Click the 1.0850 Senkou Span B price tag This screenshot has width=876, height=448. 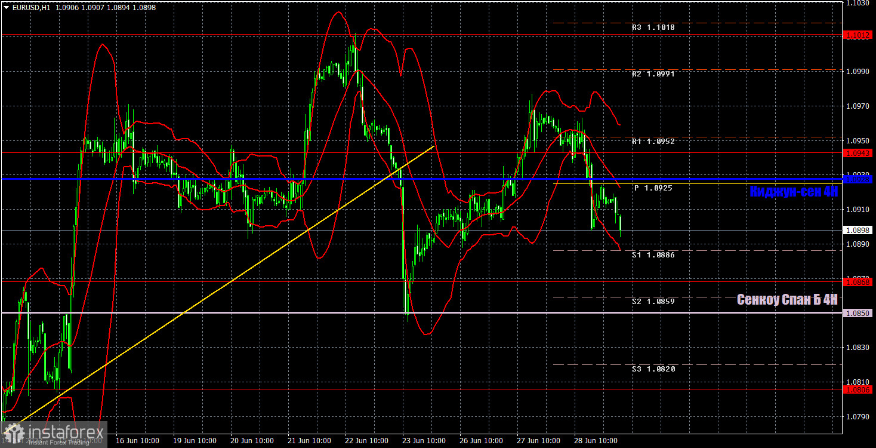pos(858,313)
